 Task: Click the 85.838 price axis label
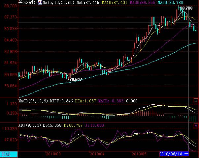coord(11,29)
